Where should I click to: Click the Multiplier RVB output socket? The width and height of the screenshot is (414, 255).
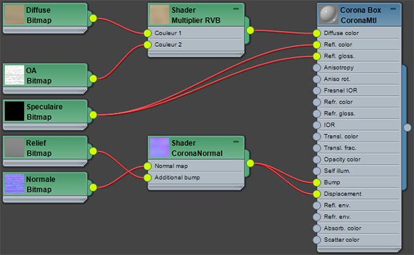click(250, 30)
